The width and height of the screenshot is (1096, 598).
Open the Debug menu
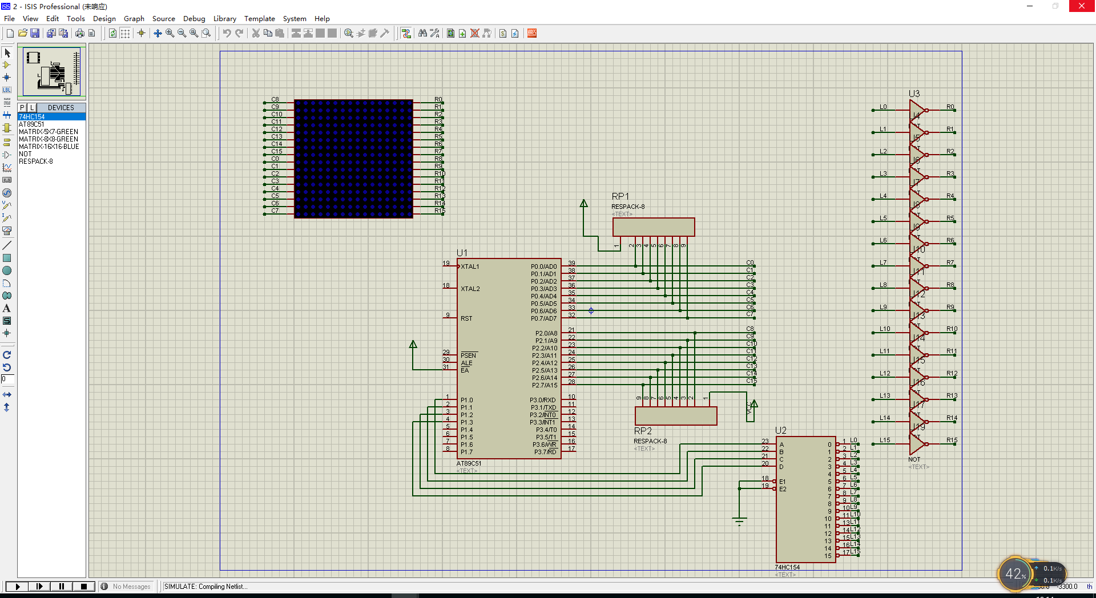pos(194,18)
